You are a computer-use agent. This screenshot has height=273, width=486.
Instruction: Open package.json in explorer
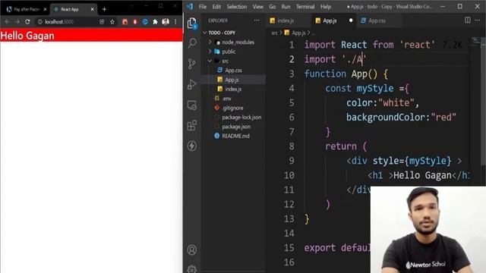click(x=233, y=127)
